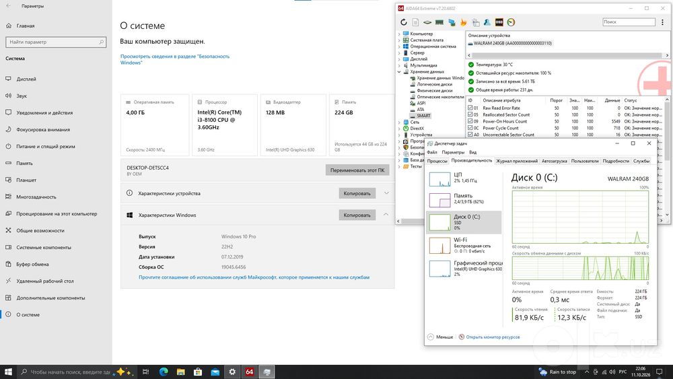
Task: Expand the Компьютер node in AIDA64 tree
Action: click(x=399, y=34)
